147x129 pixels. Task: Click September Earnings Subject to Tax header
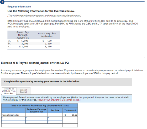pyautogui.click(x=36, y=110)
